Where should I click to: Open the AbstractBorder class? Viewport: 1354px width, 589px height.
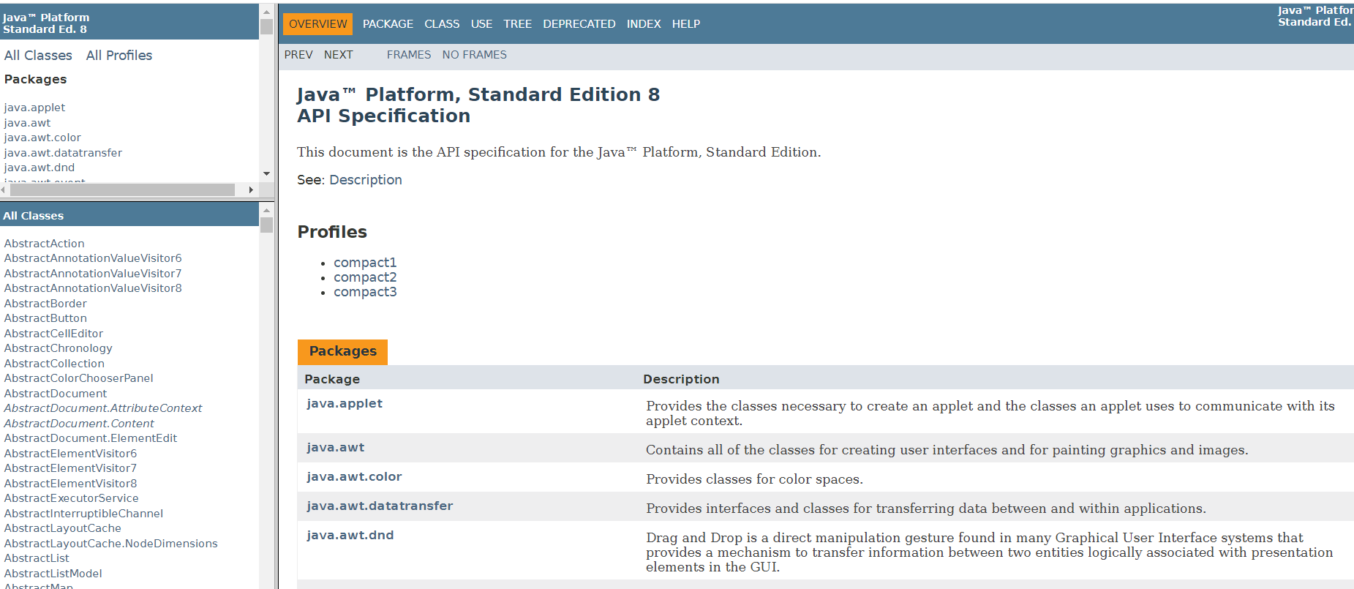45,304
